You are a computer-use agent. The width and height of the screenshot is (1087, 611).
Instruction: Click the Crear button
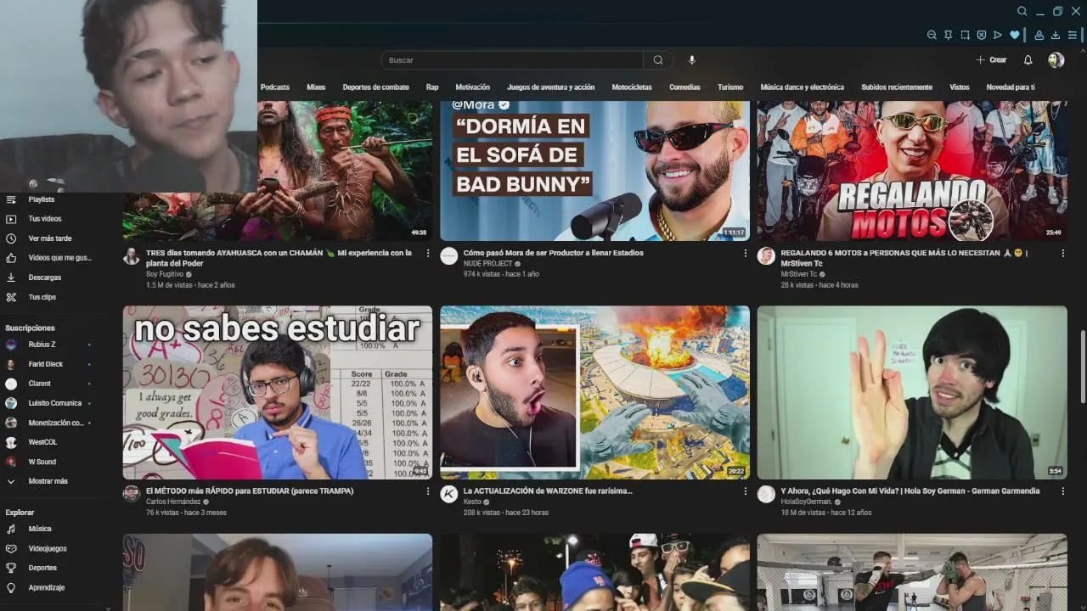click(991, 60)
